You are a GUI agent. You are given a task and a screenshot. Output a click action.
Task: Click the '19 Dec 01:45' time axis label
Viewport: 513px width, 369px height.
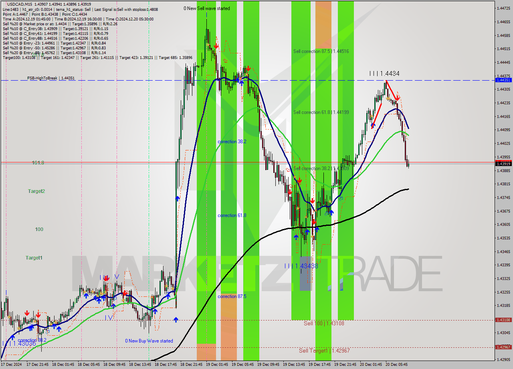coord(217,365)
